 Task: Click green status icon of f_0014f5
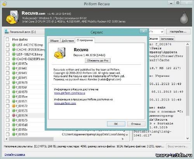pyautogui.click(x=14, y=78)
